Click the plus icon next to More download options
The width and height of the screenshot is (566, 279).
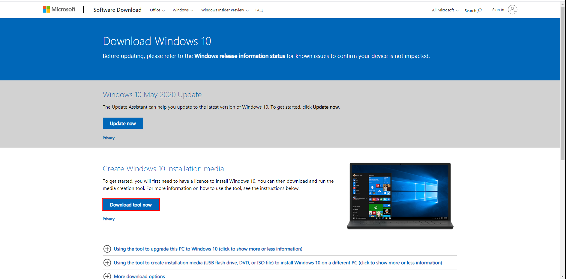click(107, 276)
